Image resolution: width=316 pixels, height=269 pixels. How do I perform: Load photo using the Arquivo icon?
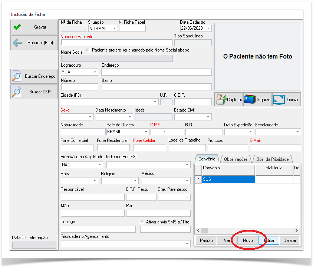pyautogui.click(x=250, y=100)
